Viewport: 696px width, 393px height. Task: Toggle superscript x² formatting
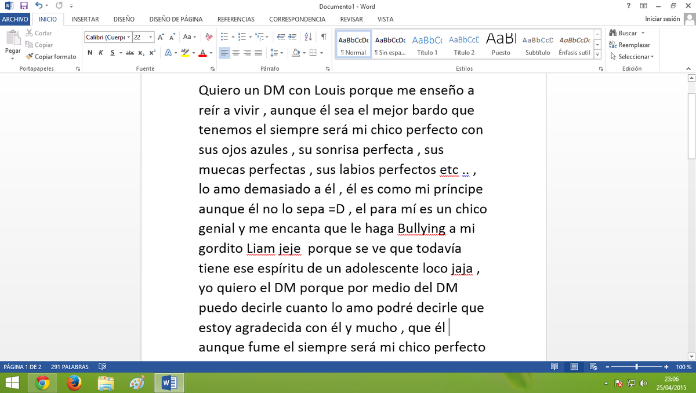click(x=152, y=53)
